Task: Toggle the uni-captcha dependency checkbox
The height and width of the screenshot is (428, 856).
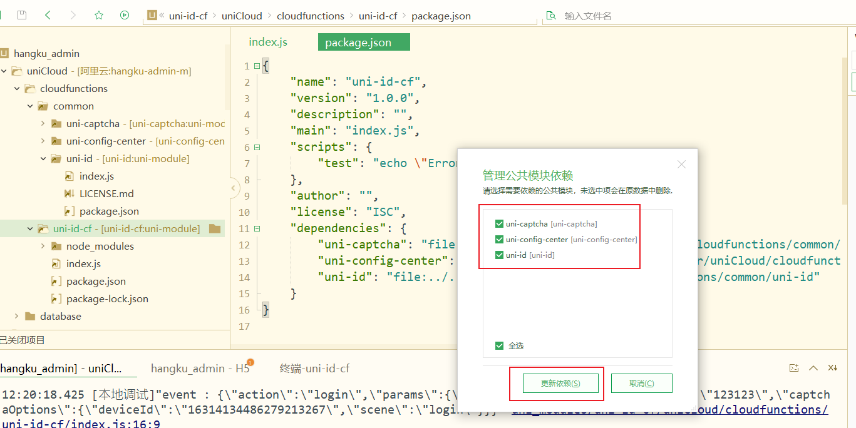Action: pos(499,223)
